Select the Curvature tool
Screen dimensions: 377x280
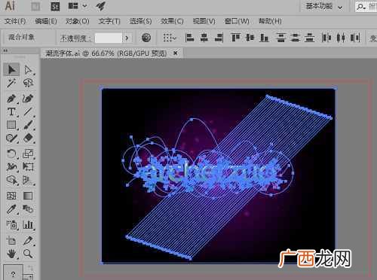[28, 99]
